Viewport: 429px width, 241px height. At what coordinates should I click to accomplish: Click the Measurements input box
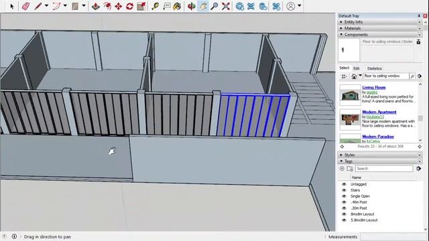click(393, 237)
